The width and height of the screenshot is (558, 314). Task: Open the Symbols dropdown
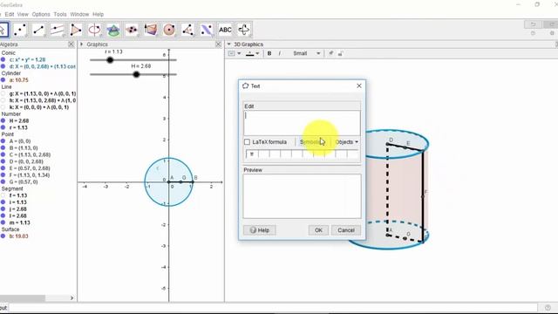click(313, 142)
